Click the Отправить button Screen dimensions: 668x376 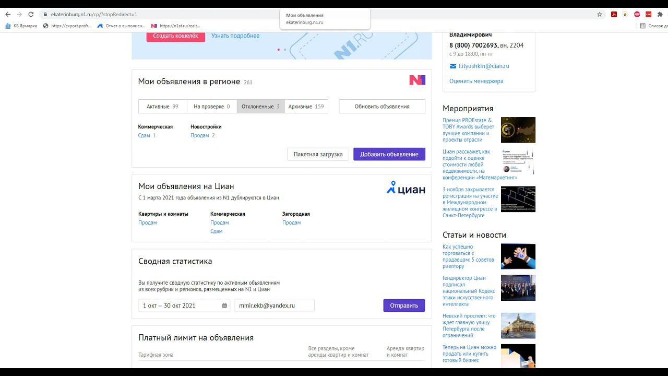[404, 305]
